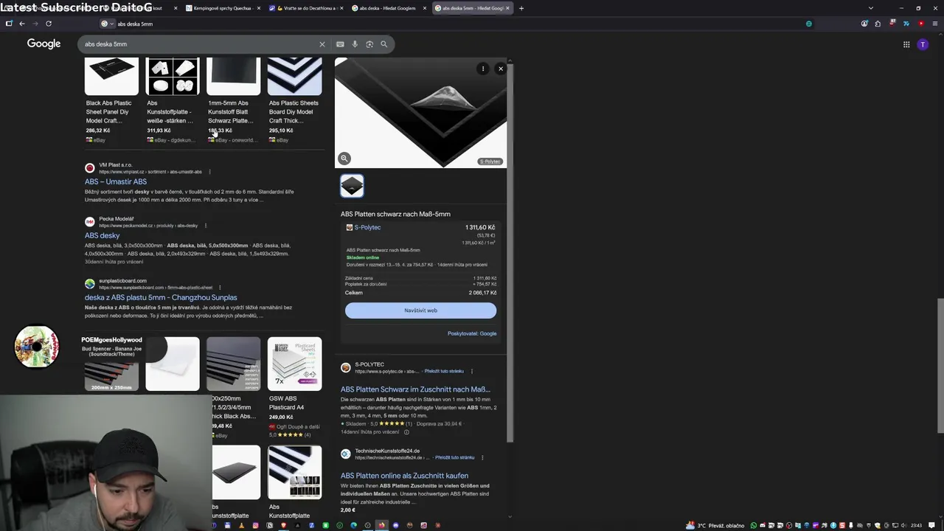Open options for the Pecka Modelář result
The height and width of the screenshot is (531, 944).
[206, 226]
